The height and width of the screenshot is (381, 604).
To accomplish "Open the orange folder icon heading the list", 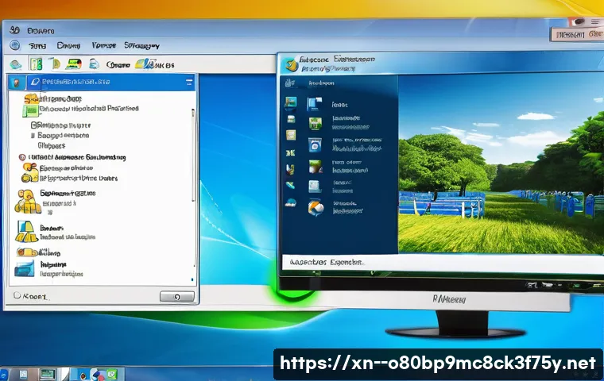I will click(32, 98).
